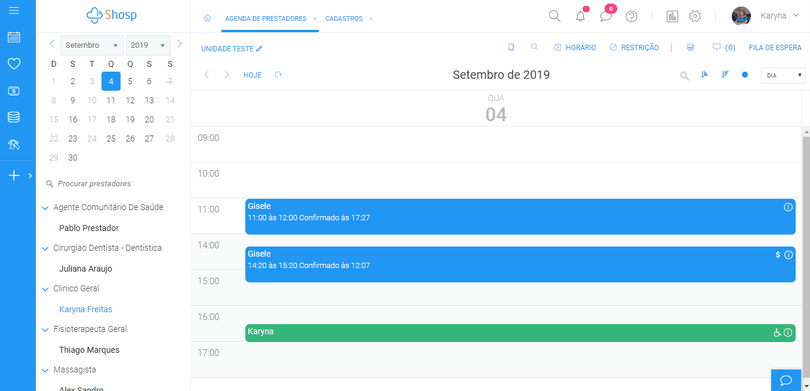Open the Fila de Espera link
Screen dimensions: 810x391
(x=775, y=47)
